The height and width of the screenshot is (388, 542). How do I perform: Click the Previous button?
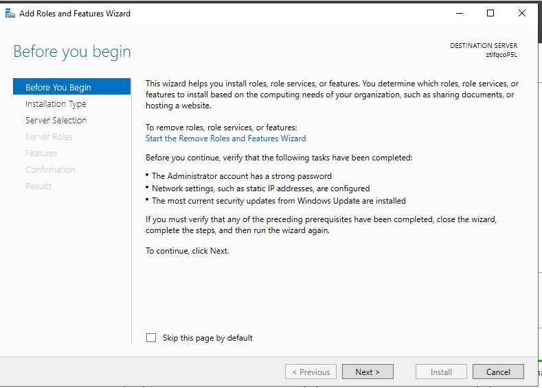click(310, 372)
